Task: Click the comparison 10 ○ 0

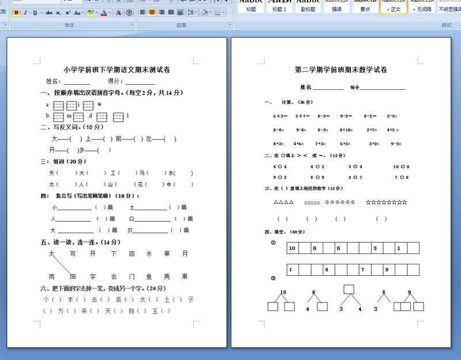Action: (x=401, y=166)
